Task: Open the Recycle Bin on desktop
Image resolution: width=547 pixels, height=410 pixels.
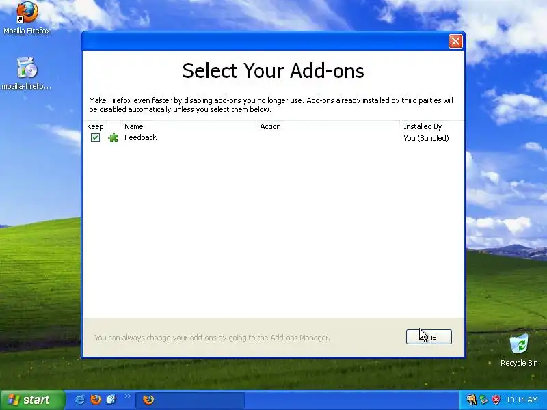Action: click(519, 351)
